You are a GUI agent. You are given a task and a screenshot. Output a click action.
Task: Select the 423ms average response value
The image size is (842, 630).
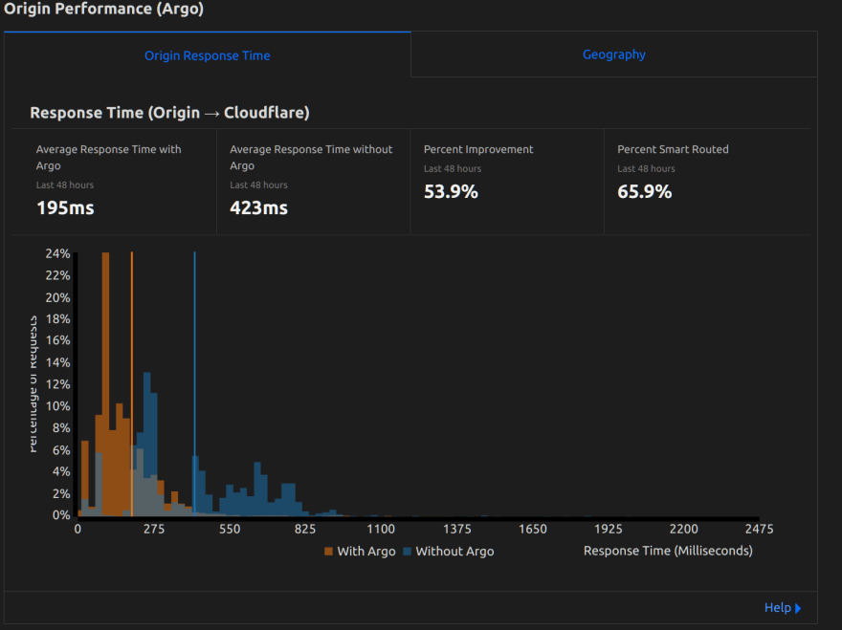259,207
